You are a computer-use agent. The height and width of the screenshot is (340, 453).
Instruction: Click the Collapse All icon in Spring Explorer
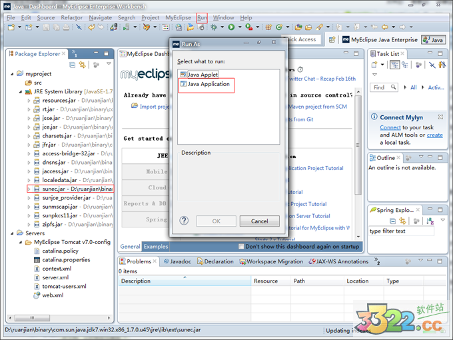[x=392, y=221]
